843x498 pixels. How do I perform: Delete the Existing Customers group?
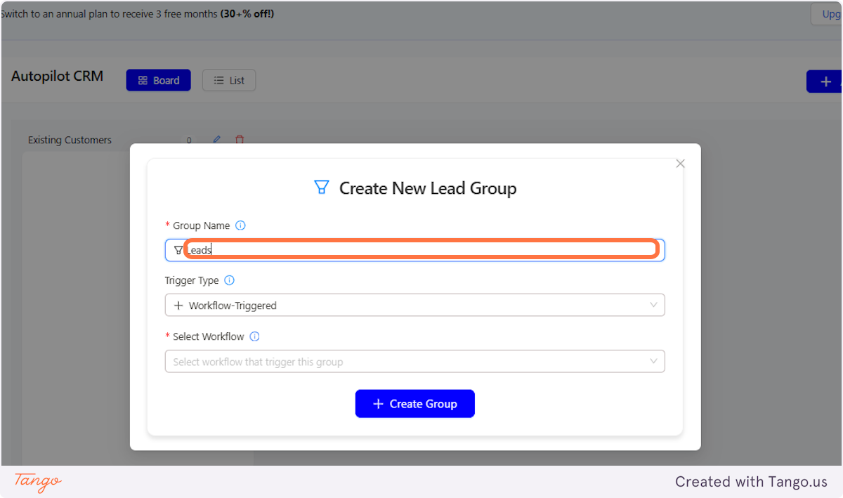coord(240,139)
